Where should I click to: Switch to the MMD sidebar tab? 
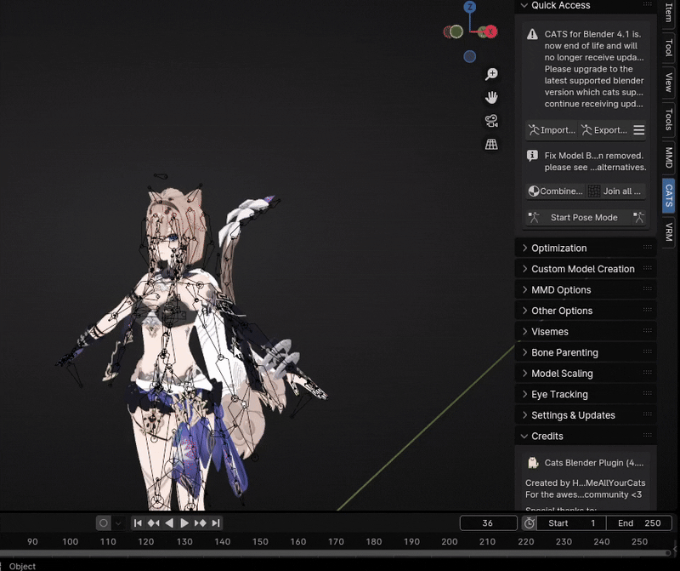669,157
